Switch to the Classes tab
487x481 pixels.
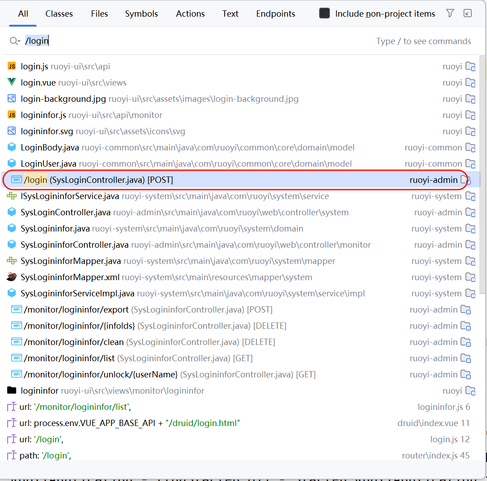pos(59,14)
